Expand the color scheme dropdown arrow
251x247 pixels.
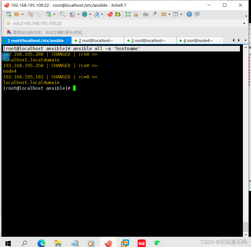[78, 14]
